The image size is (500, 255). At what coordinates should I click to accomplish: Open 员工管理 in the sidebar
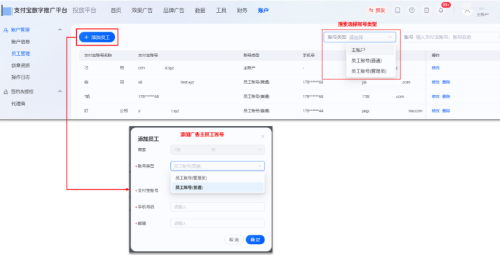point(20,54)
